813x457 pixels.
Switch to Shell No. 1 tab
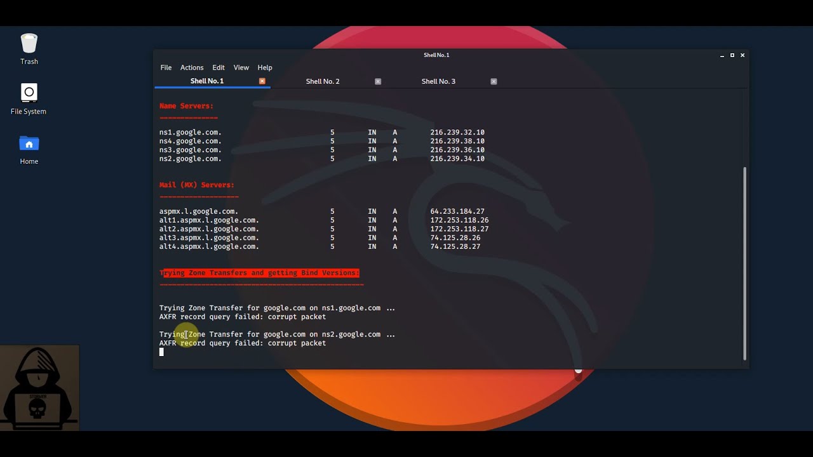click(x=207, y=81)
